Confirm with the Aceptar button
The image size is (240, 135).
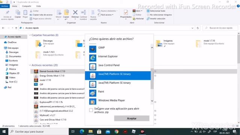tap(132, 118)
